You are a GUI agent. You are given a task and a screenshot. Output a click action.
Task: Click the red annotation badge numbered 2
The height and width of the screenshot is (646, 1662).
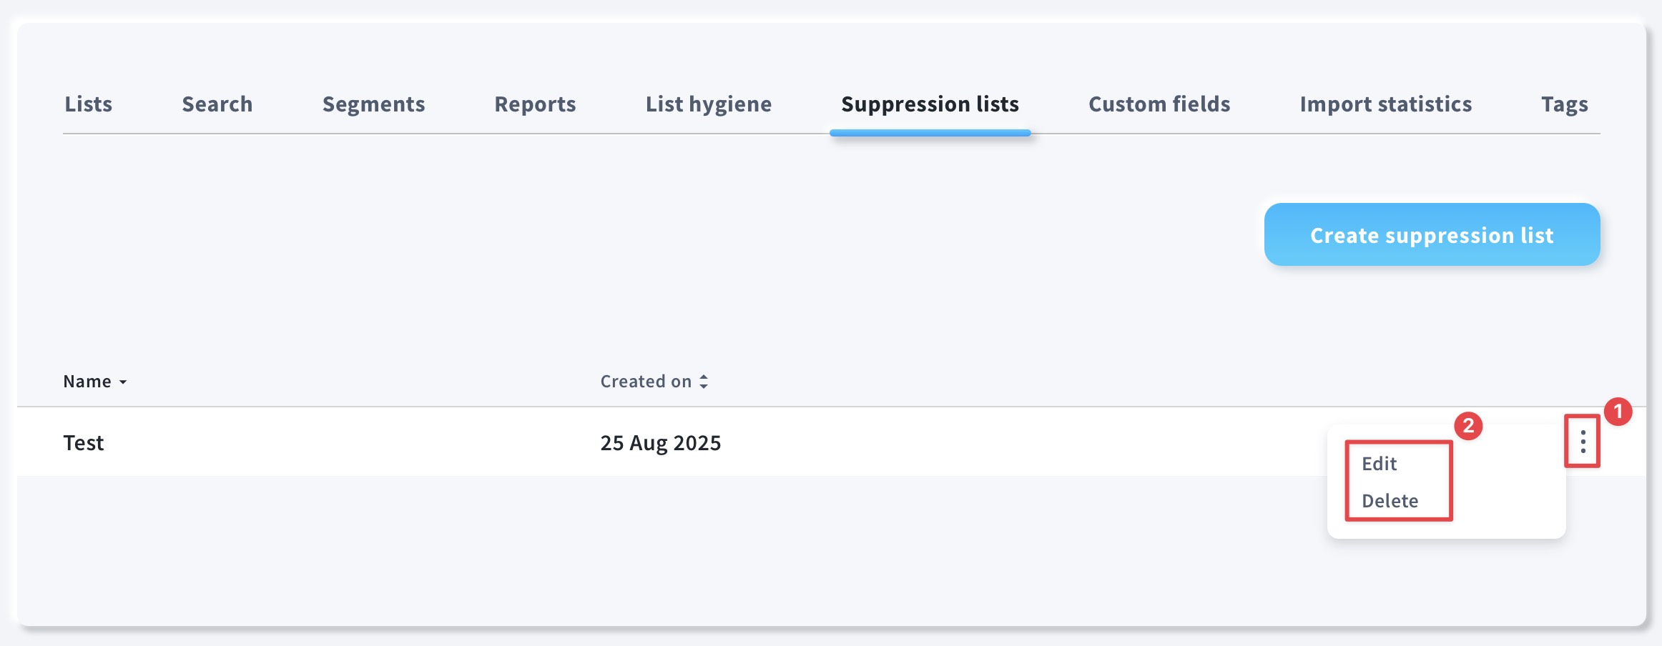(x=1468, y=426)
